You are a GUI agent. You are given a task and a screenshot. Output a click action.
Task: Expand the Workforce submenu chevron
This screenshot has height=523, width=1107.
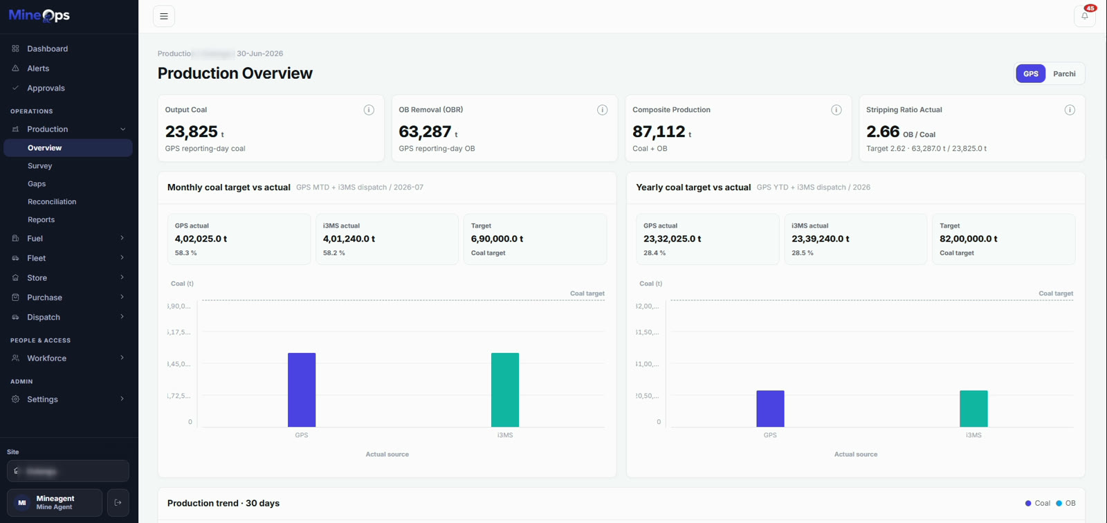click(x=122, y=358)
